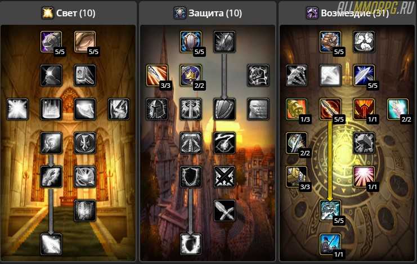
Task: Click the purple helm talent with 5/5 in Свет
Action: coord(51,42)
